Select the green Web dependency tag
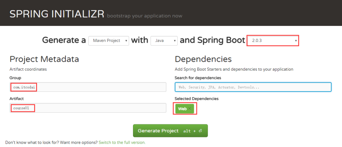 (x=182, y=109)
